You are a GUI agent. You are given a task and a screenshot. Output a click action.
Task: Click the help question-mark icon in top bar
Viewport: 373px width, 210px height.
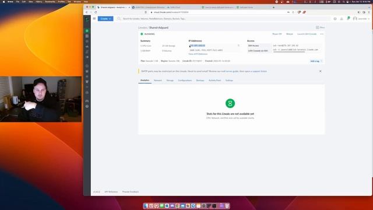335,19
